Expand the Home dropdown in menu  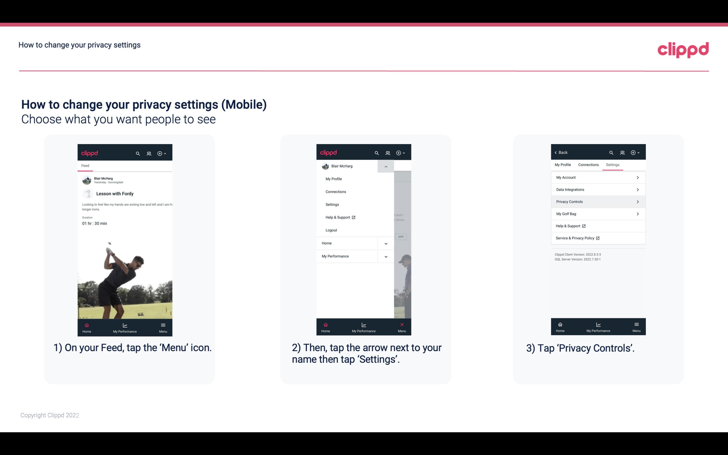[x=386, y=243]
